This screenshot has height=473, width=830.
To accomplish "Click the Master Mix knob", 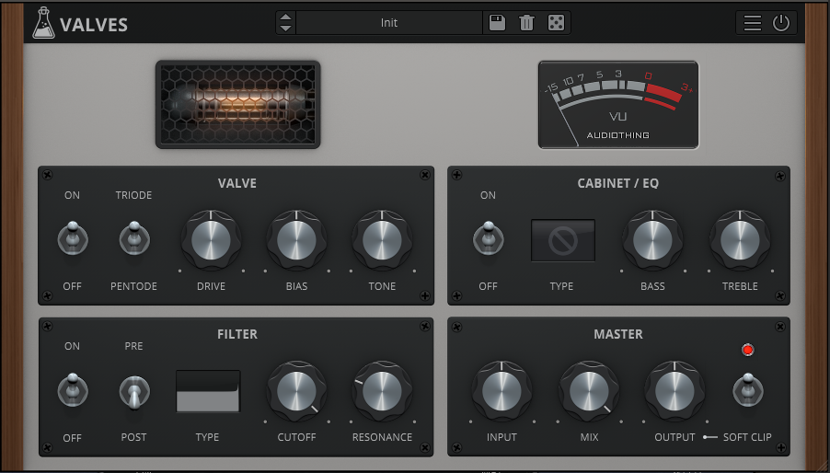I will tap(589, 391).
